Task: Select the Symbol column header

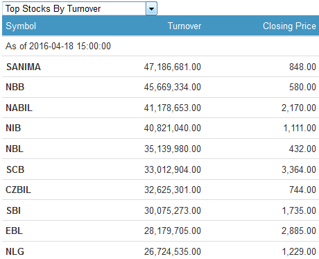Action: (x=21, y=26)
